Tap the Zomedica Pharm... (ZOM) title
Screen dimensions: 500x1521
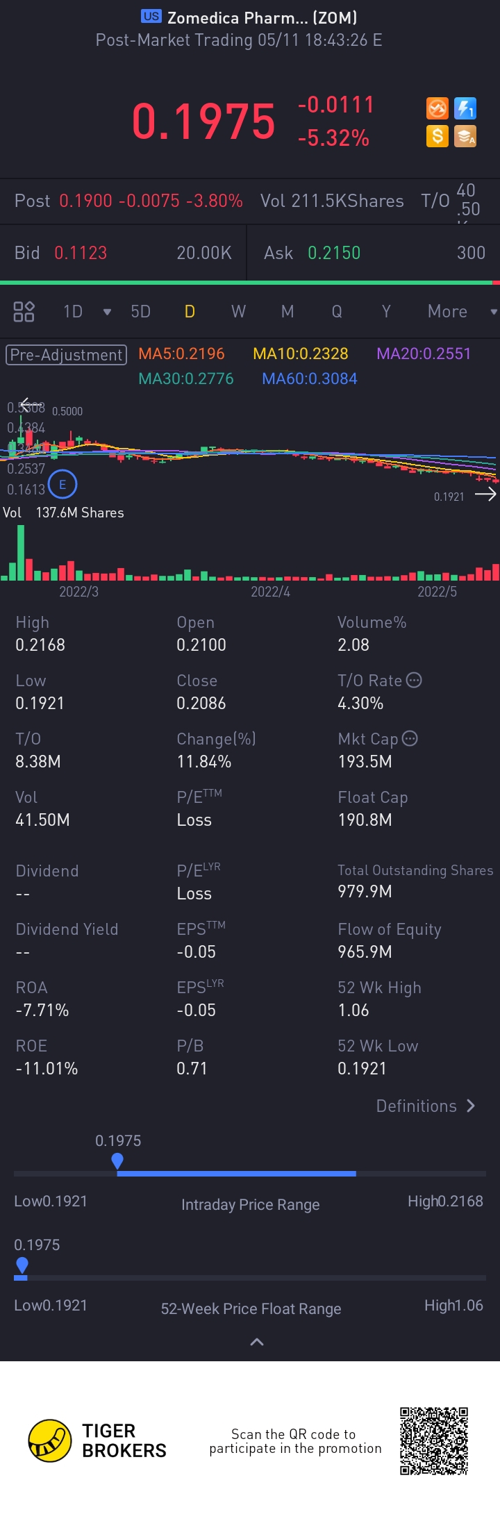262,18
